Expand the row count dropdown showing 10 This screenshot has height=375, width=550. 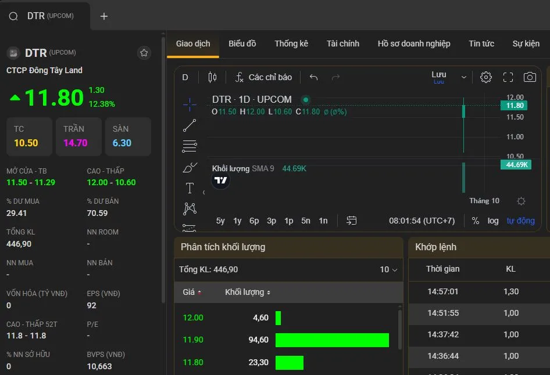(x=388, y=269)
